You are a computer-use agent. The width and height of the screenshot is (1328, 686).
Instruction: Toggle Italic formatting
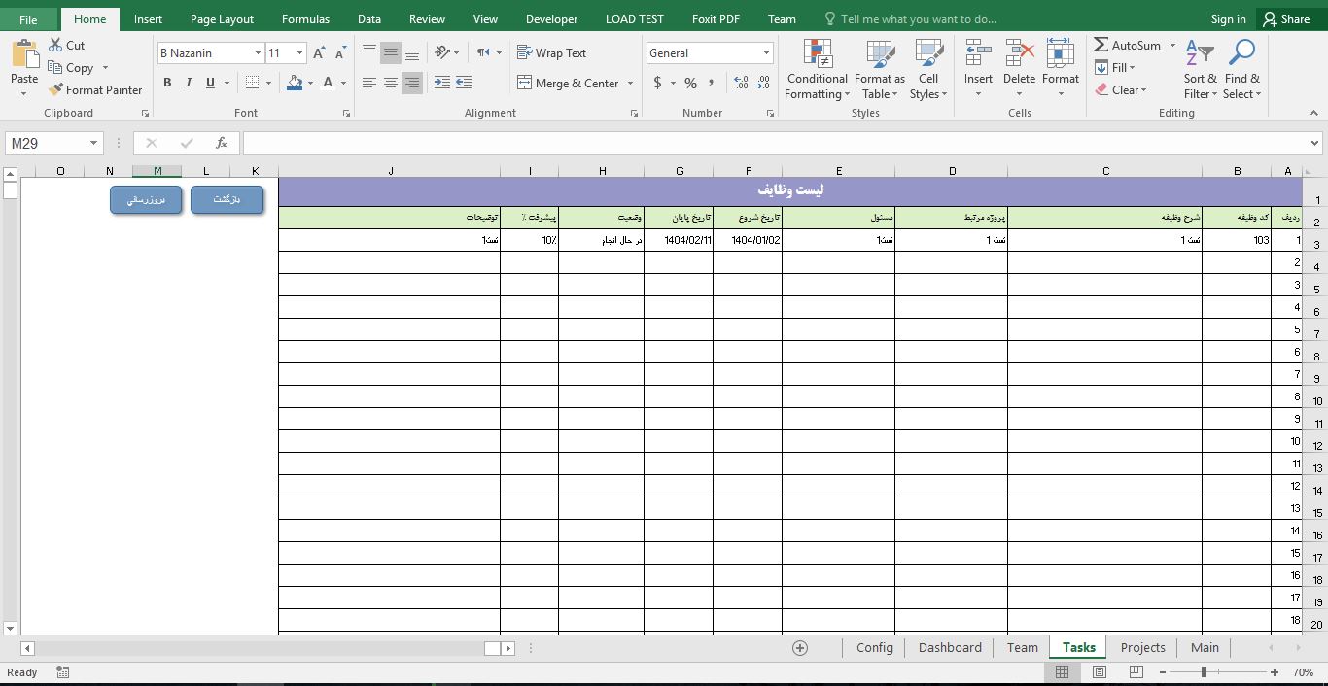[189, 83]
